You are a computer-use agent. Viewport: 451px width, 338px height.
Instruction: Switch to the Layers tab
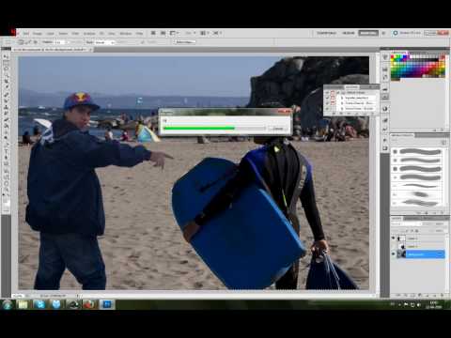pyautogui.click(x=396, y=218)
